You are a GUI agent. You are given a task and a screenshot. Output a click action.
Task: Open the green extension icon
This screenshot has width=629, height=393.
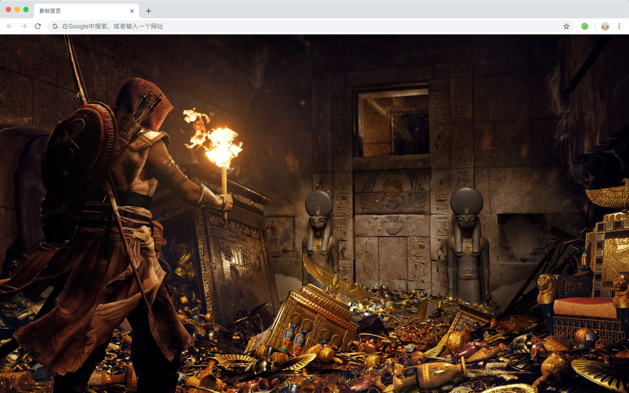[585, 26]
